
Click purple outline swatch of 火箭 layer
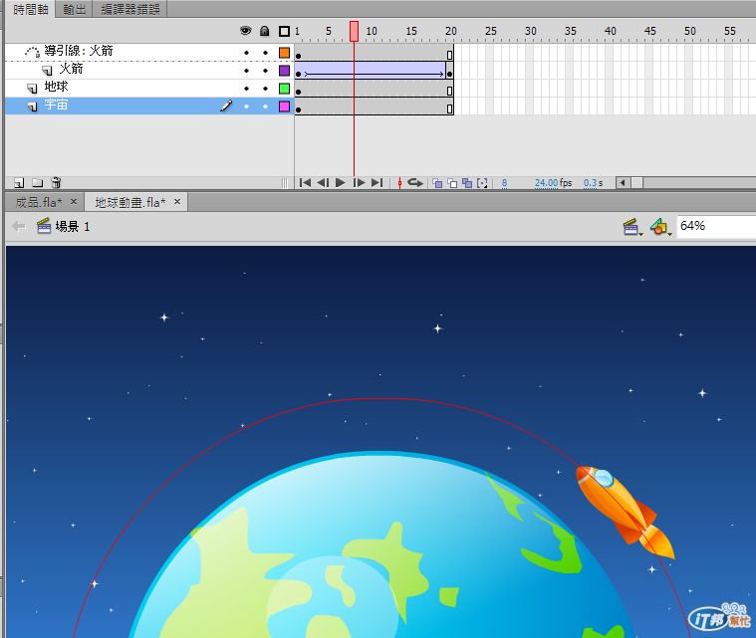285,71
